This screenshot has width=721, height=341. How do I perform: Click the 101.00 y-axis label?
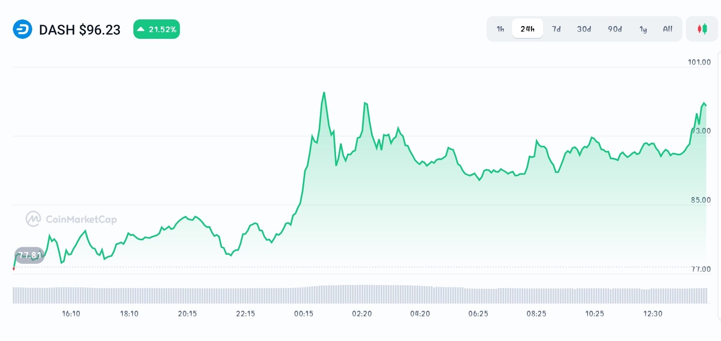[x=699, y=62]
